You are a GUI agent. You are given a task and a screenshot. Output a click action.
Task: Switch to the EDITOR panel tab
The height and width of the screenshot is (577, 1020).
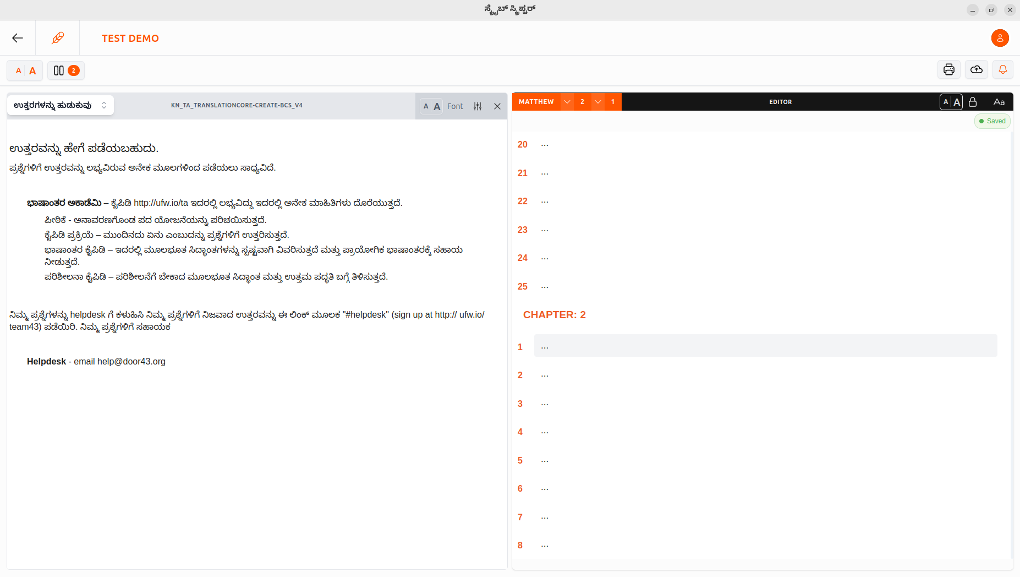(x=781, y=101)
